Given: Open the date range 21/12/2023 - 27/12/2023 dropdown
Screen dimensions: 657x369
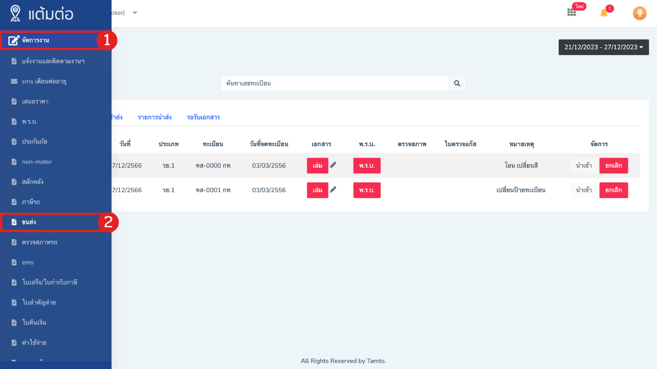Looking at the screenshot, I should tap(604, 47).
